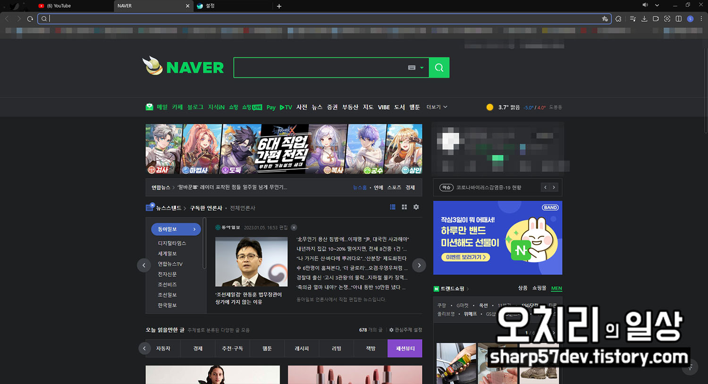Viewport: 708px width, 384px height.
Task: Open newsstand settings gear icon
Action: pos(416,207)
